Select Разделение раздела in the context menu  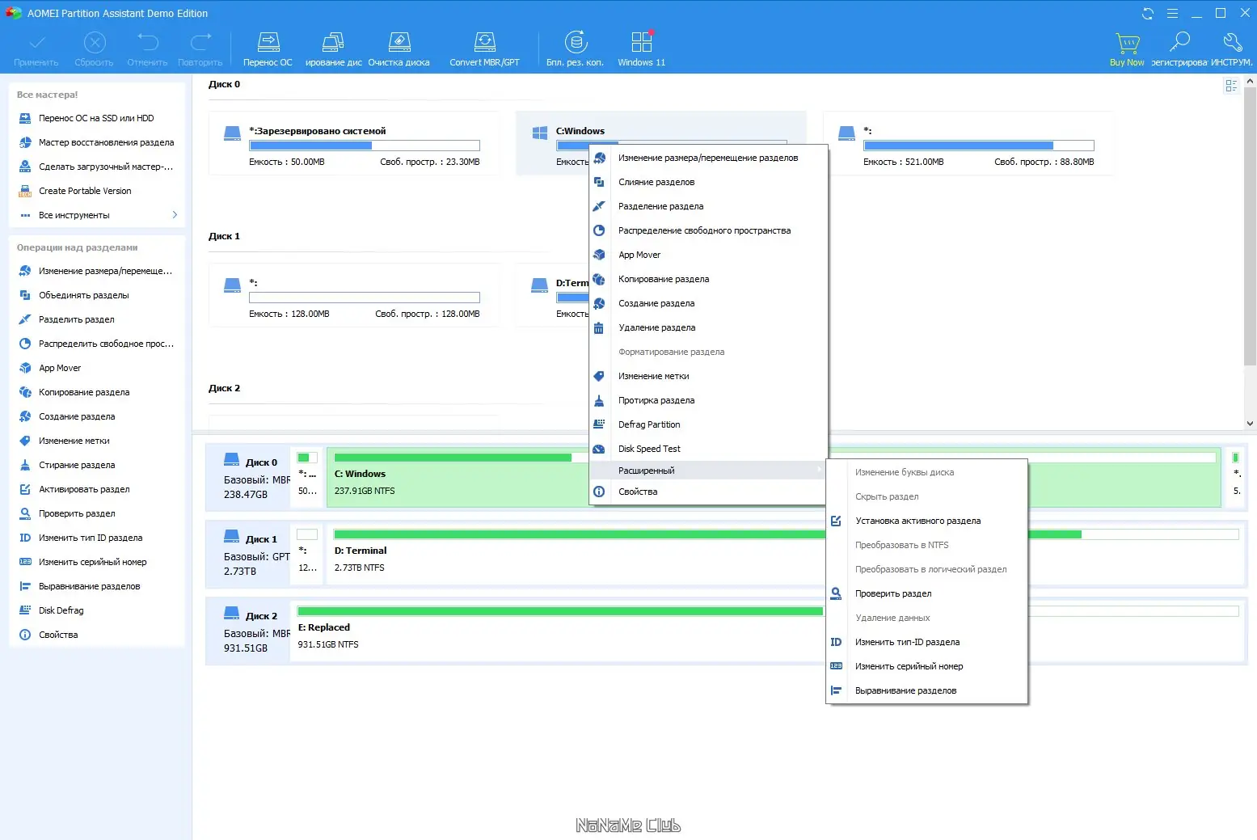click(x=708, y=206)
